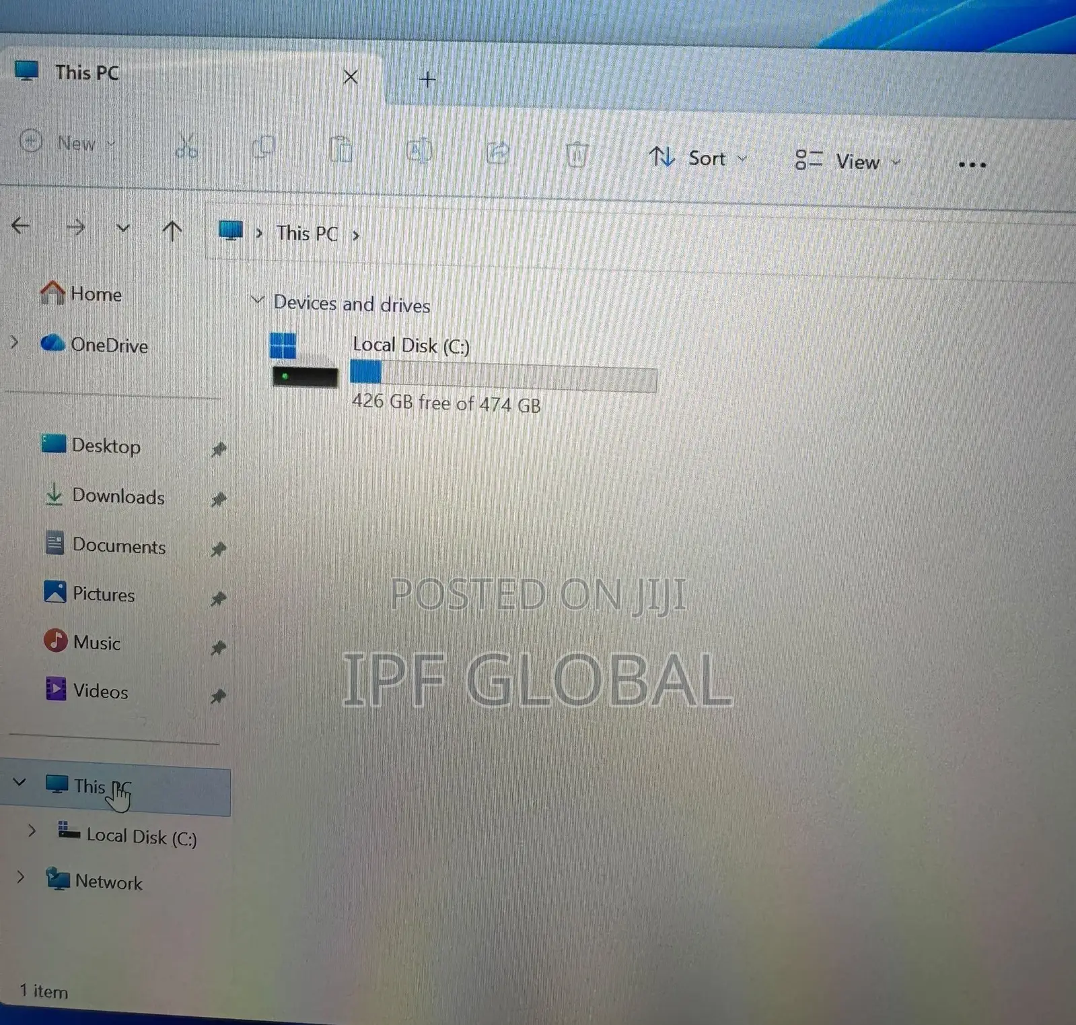Screen dimensions: 1076x1025
Task: Open recent locations dropdown chevron
Action: click(x=122, y=228)
